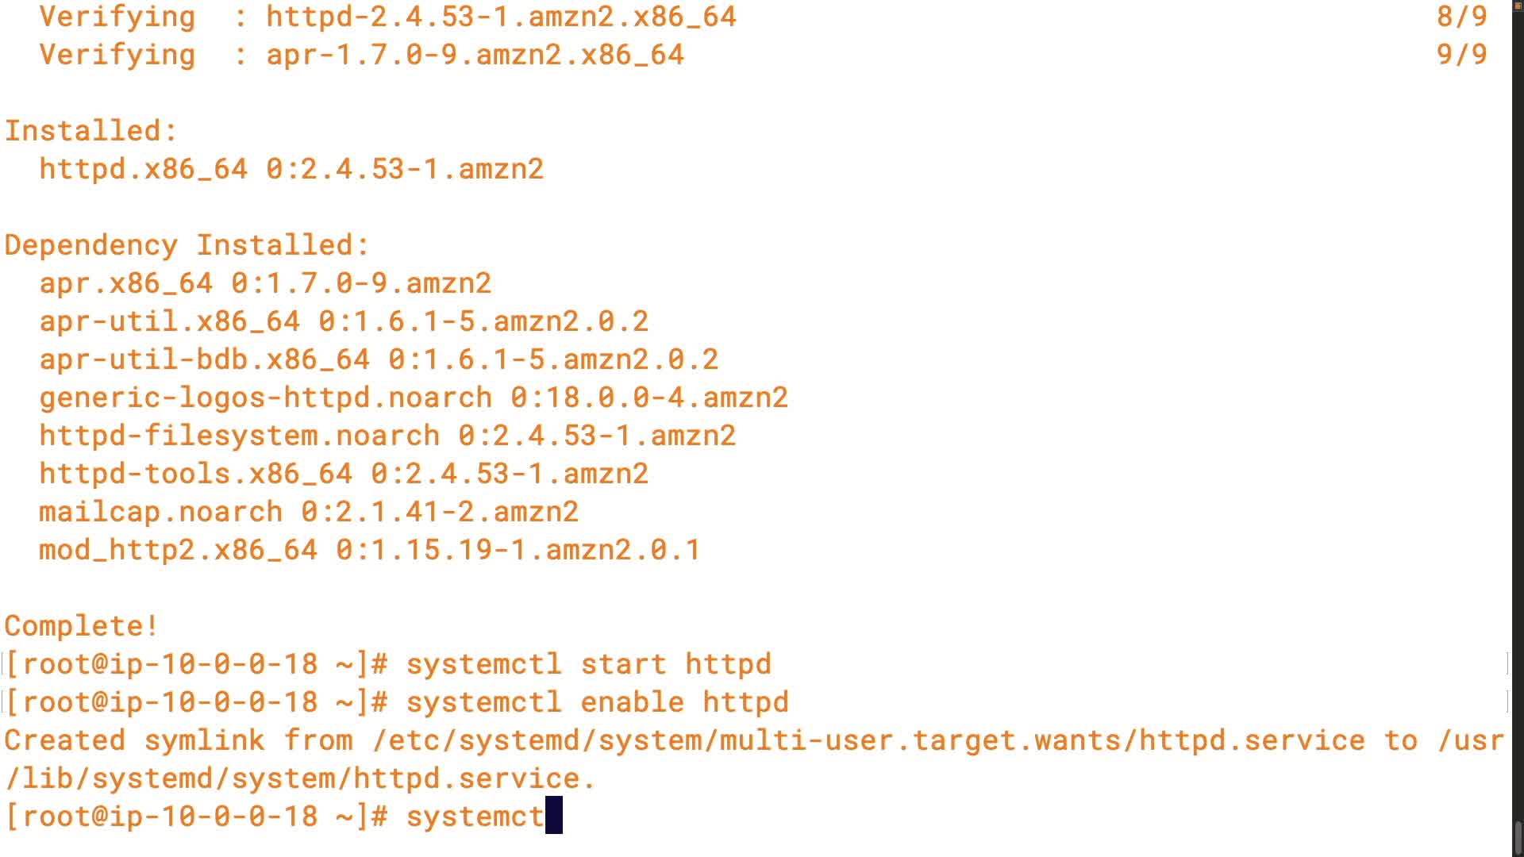The image size is (1524, 857).
Task: Click the 'Installed:' heading text
Action: pos(91,130)
